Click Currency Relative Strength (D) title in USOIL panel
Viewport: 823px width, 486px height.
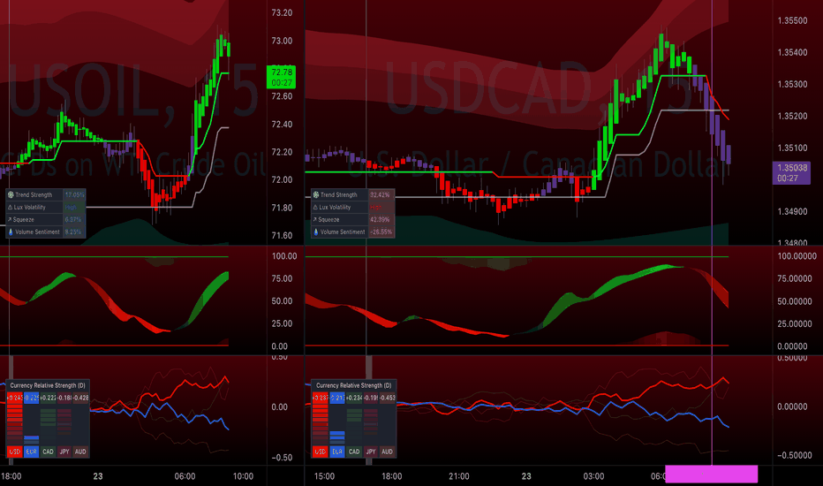click(48, 385)
